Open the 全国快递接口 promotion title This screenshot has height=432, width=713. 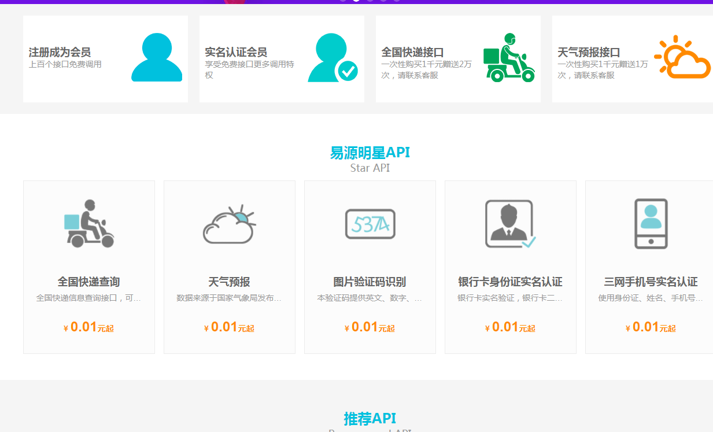(412, 52)
